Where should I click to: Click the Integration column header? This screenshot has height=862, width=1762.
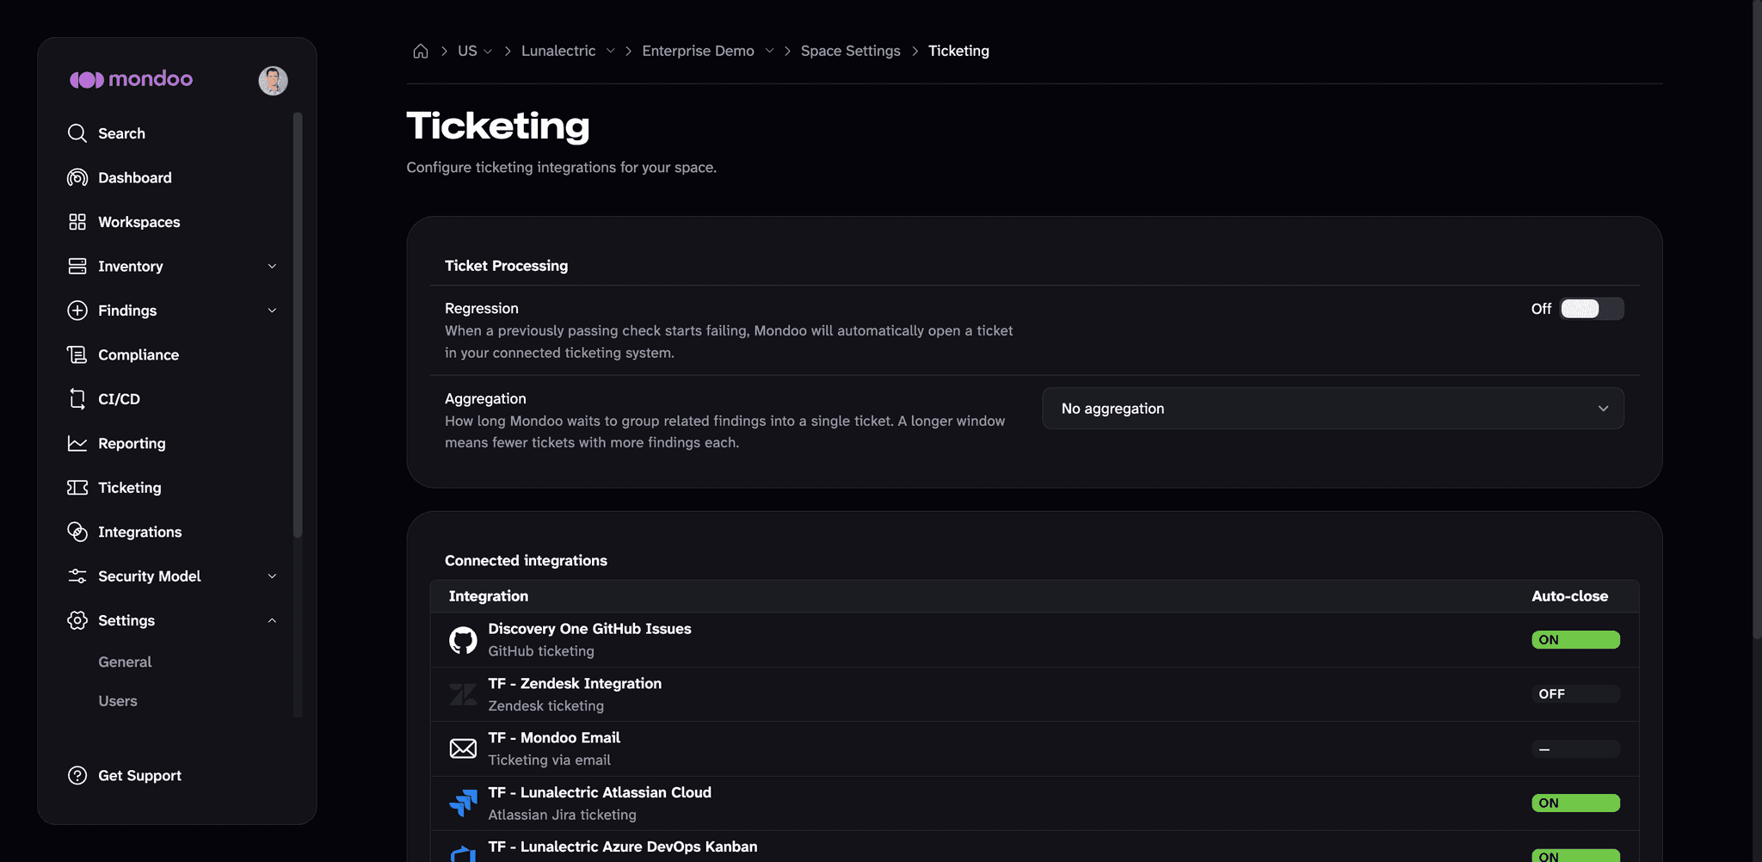[x=489, y=596]
